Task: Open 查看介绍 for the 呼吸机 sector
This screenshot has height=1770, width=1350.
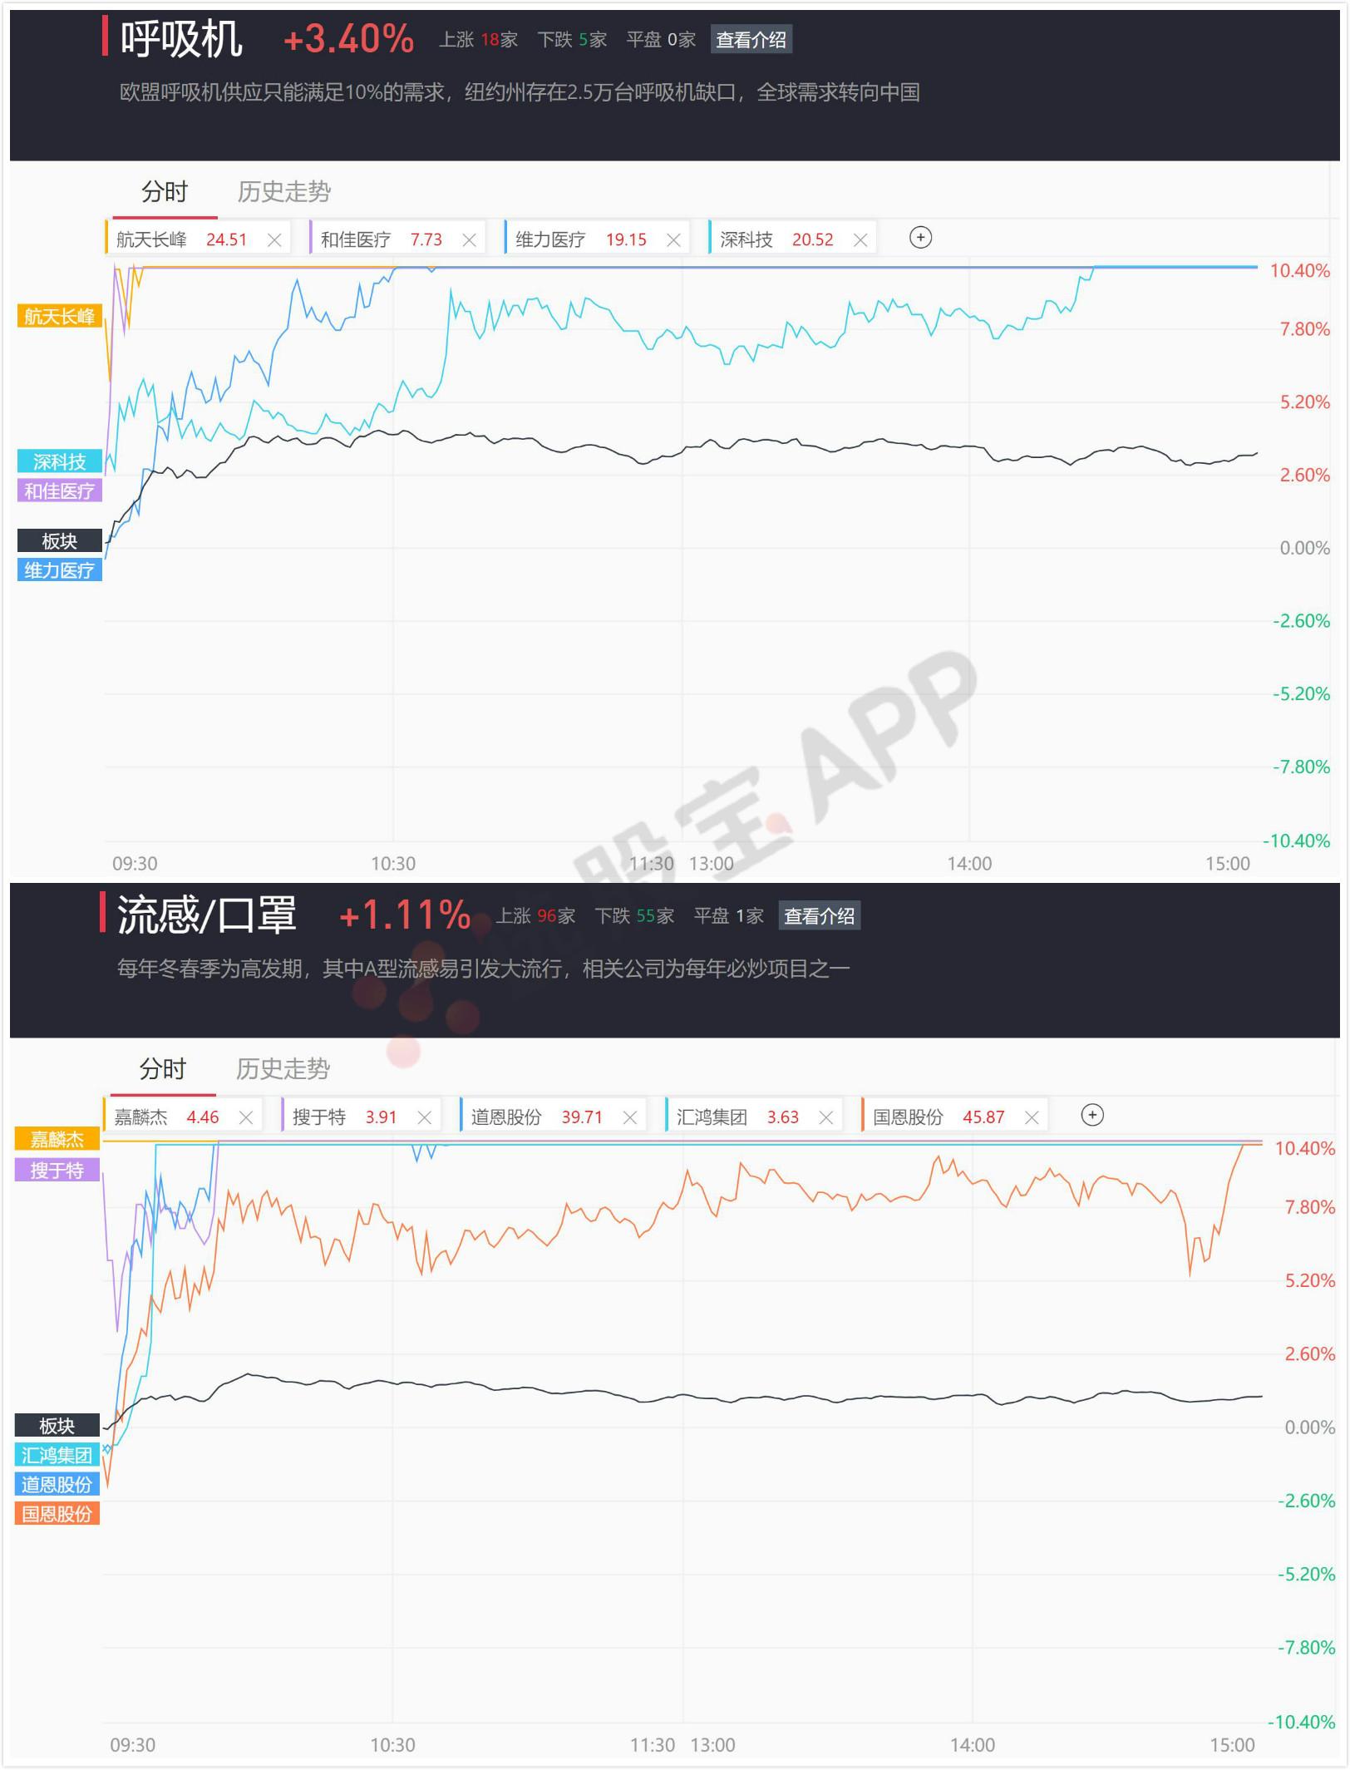Action: pyautogui.click(x=753, y=40)
